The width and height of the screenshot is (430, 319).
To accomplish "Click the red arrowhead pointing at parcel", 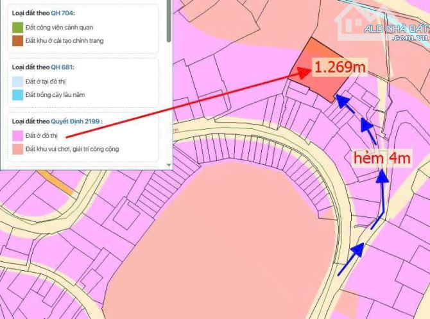I will click(304, 72).
